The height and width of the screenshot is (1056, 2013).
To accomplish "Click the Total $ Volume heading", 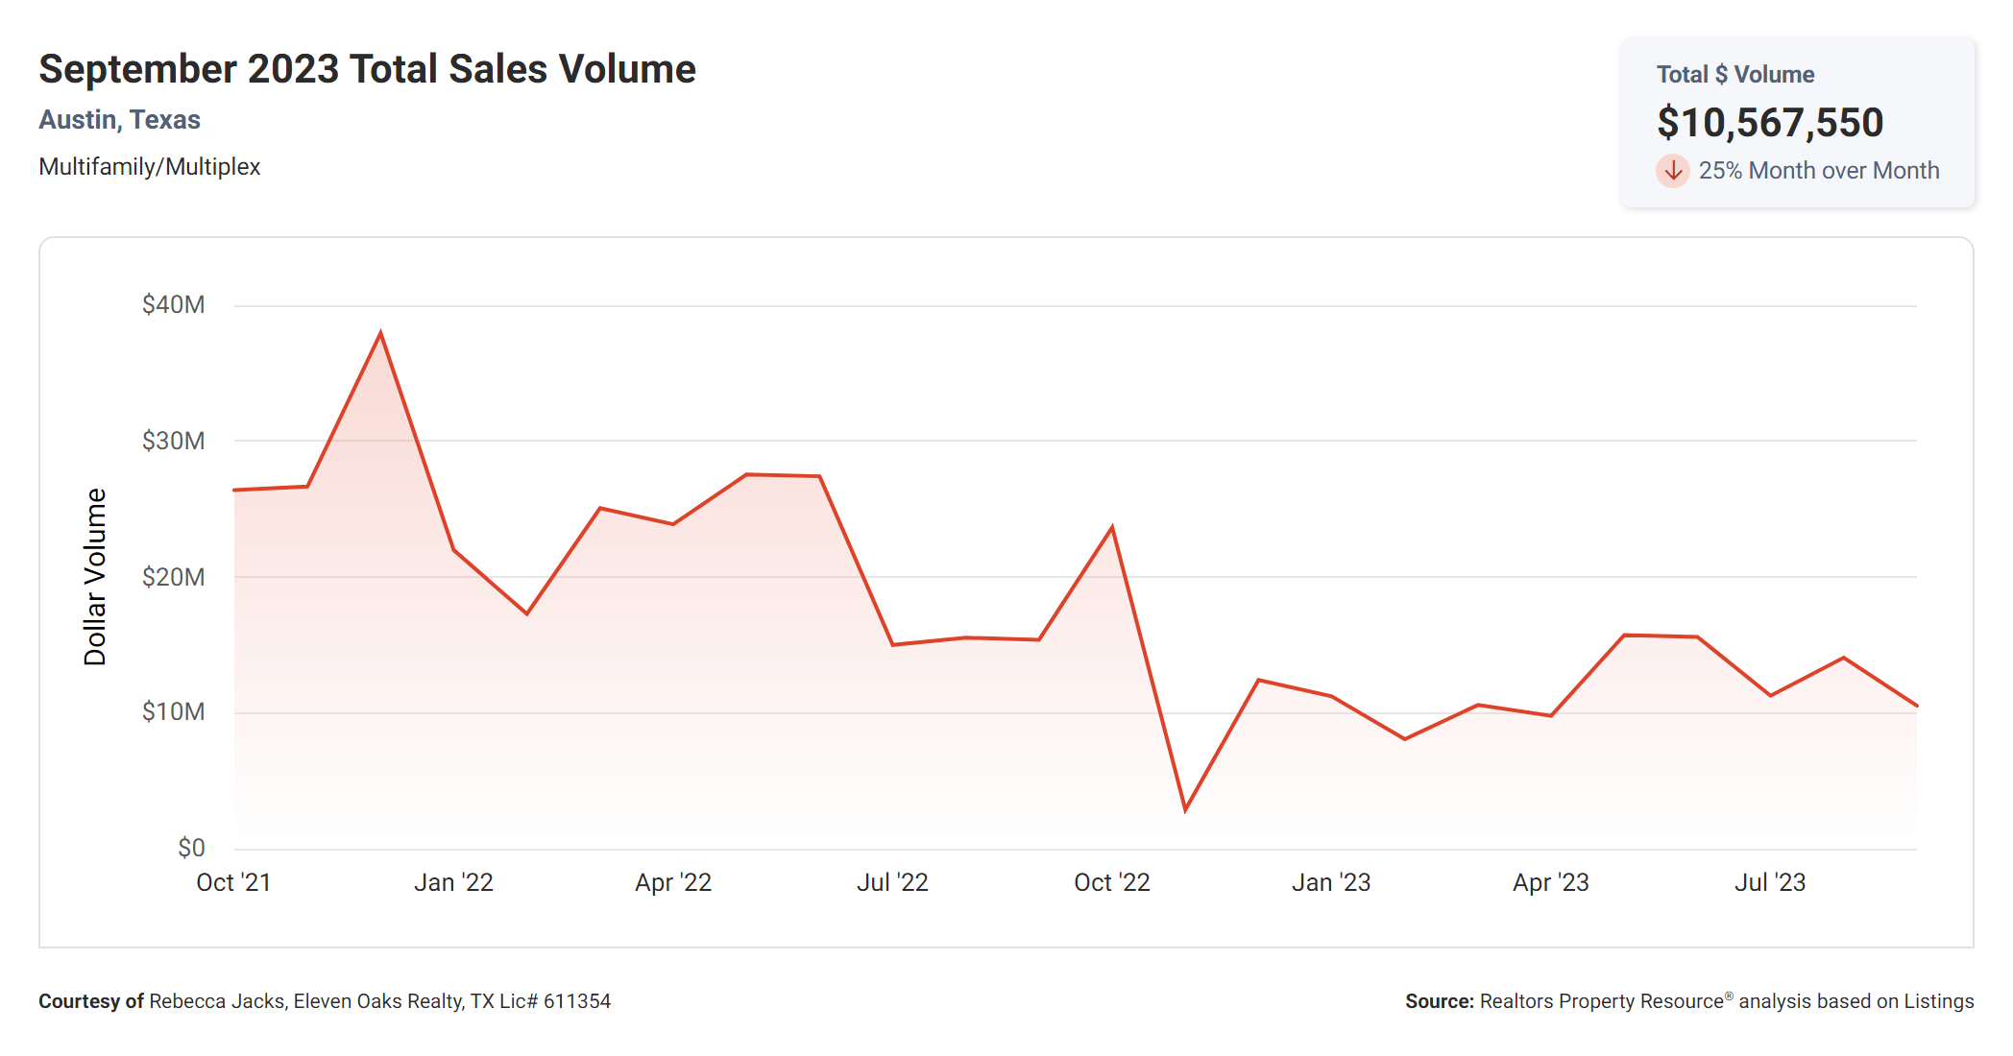I will click(1734, 75).
